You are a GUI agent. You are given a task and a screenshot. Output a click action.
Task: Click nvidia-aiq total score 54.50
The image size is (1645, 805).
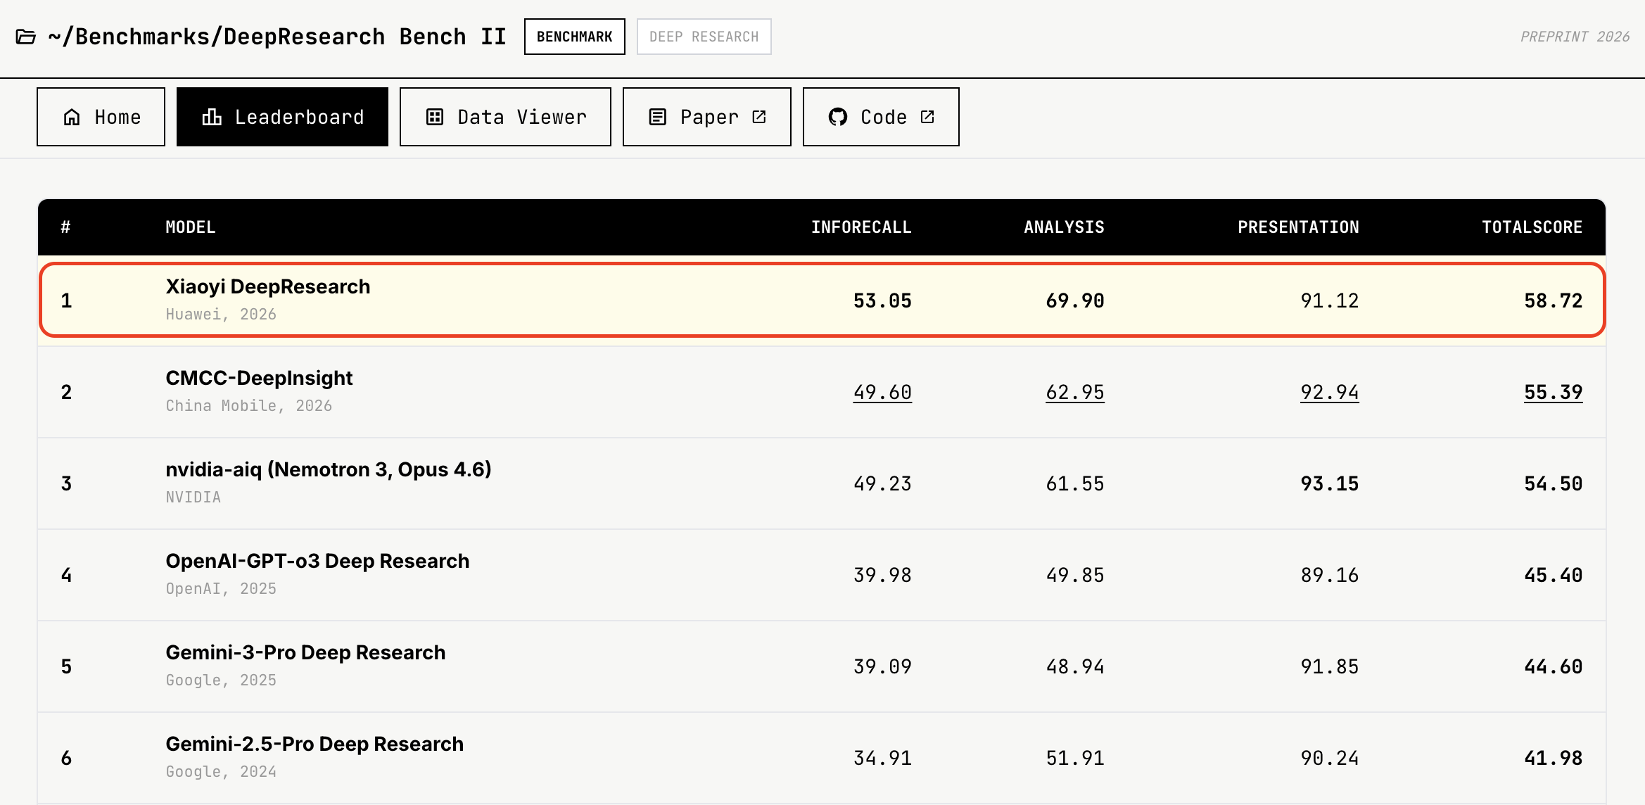click(1553, 484)
